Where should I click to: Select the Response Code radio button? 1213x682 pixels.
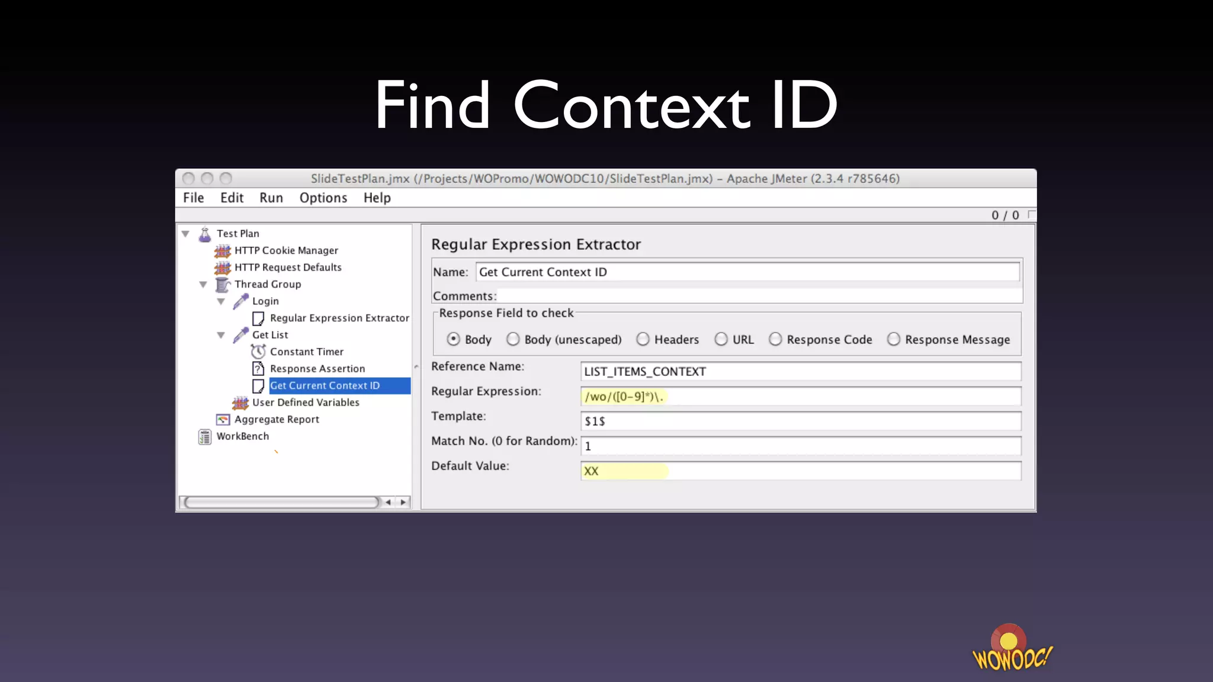tap(775, 339)
